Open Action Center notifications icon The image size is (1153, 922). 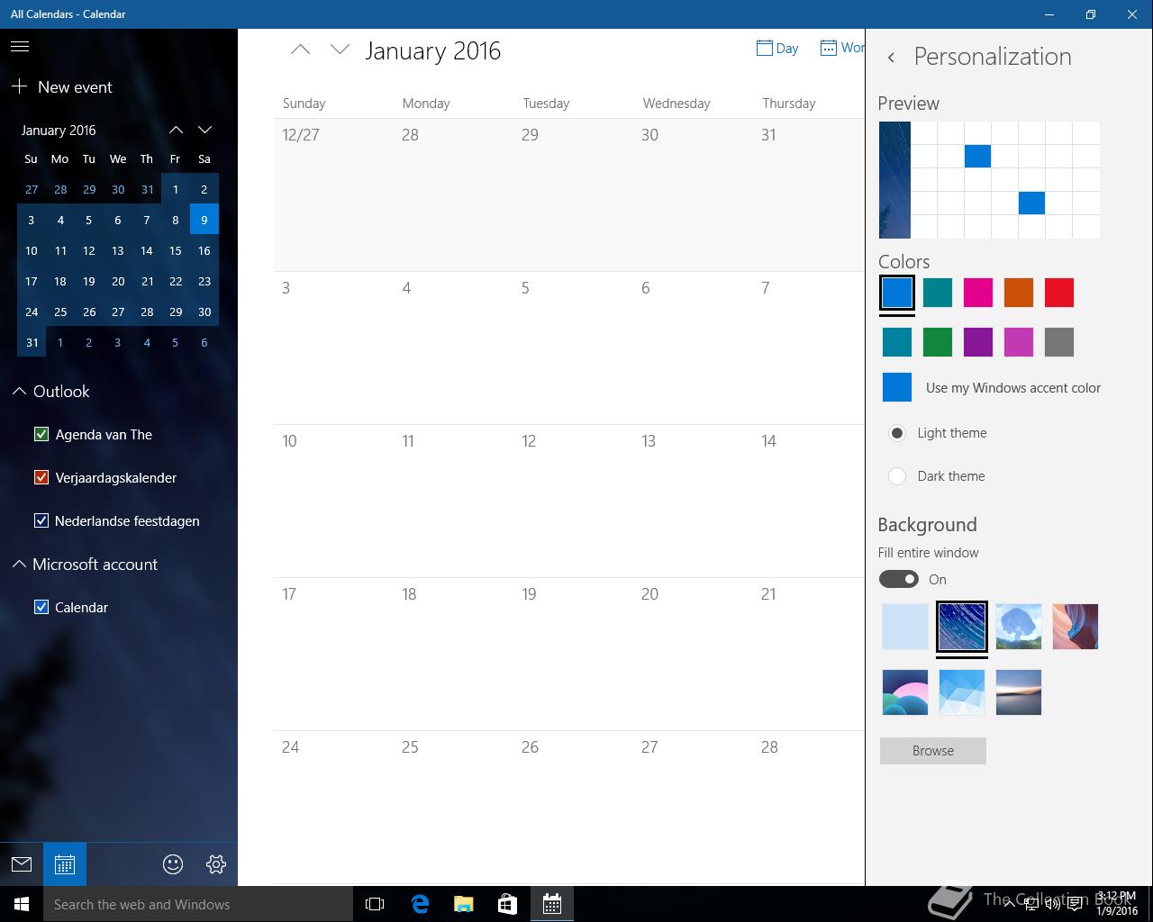click(x=1075, y=904)
